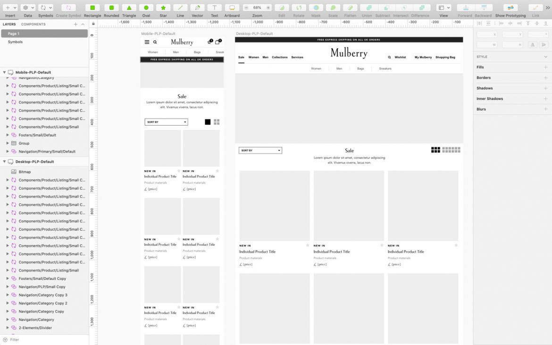Select black three-column grid view on desktop
The height and width of the screenshot is (345, 552).
click(435, 150)
